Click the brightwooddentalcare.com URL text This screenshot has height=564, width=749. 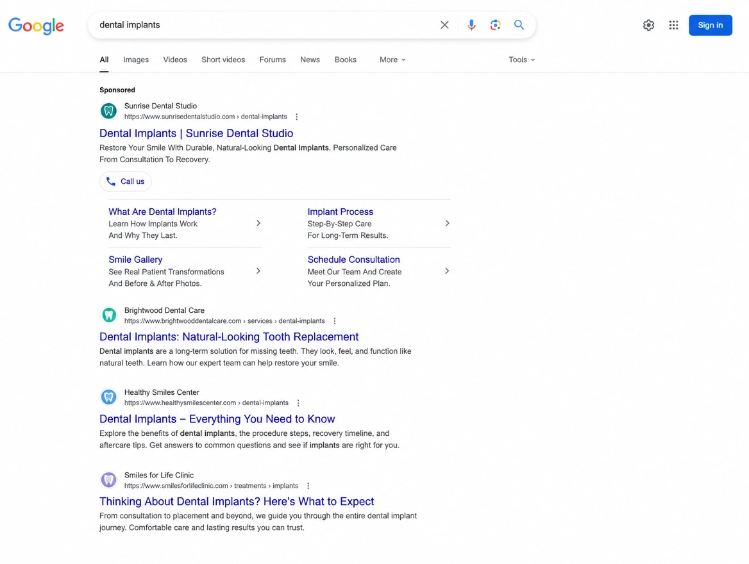click(224, 321)
